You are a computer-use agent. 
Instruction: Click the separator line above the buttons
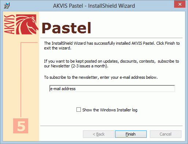tap(111, 126)
